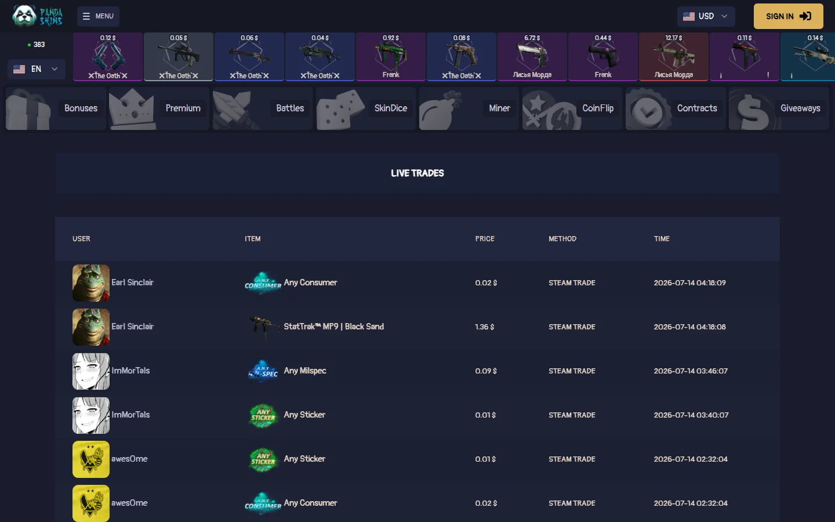Click the METHOD column header
The image size is (835, 522).
(x=562, y=239)
